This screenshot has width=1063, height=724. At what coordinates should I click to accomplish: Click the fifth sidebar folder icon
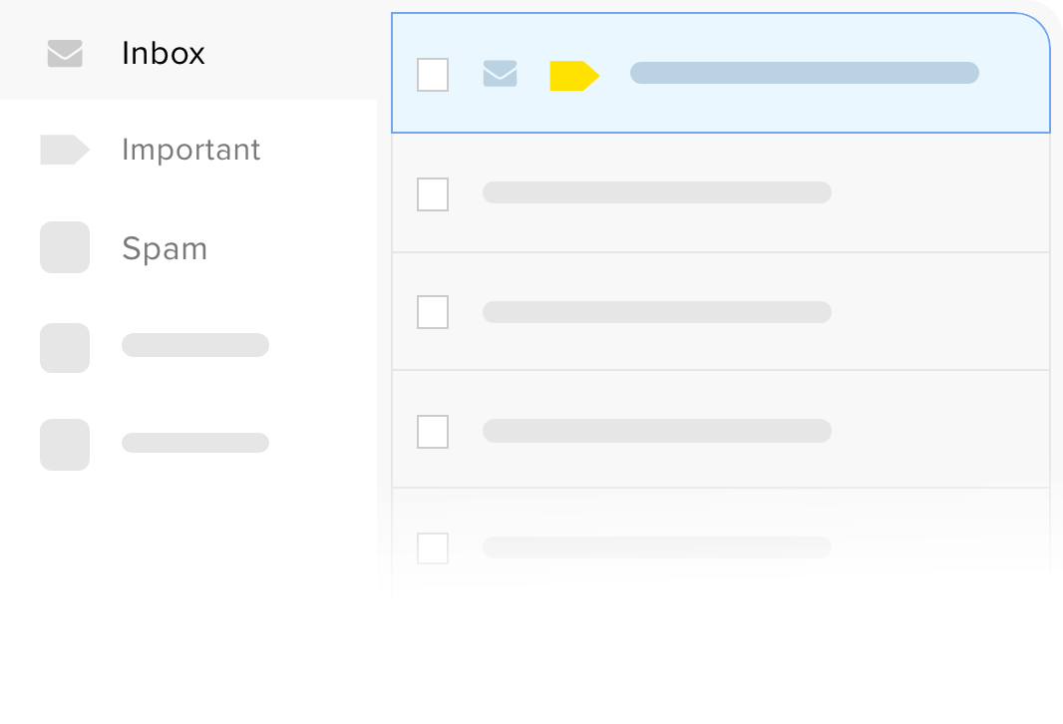click(x=65, y=445)
